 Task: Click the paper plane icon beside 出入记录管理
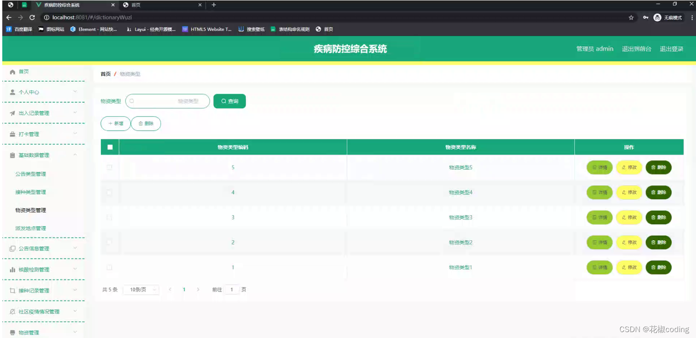point(13,113)
